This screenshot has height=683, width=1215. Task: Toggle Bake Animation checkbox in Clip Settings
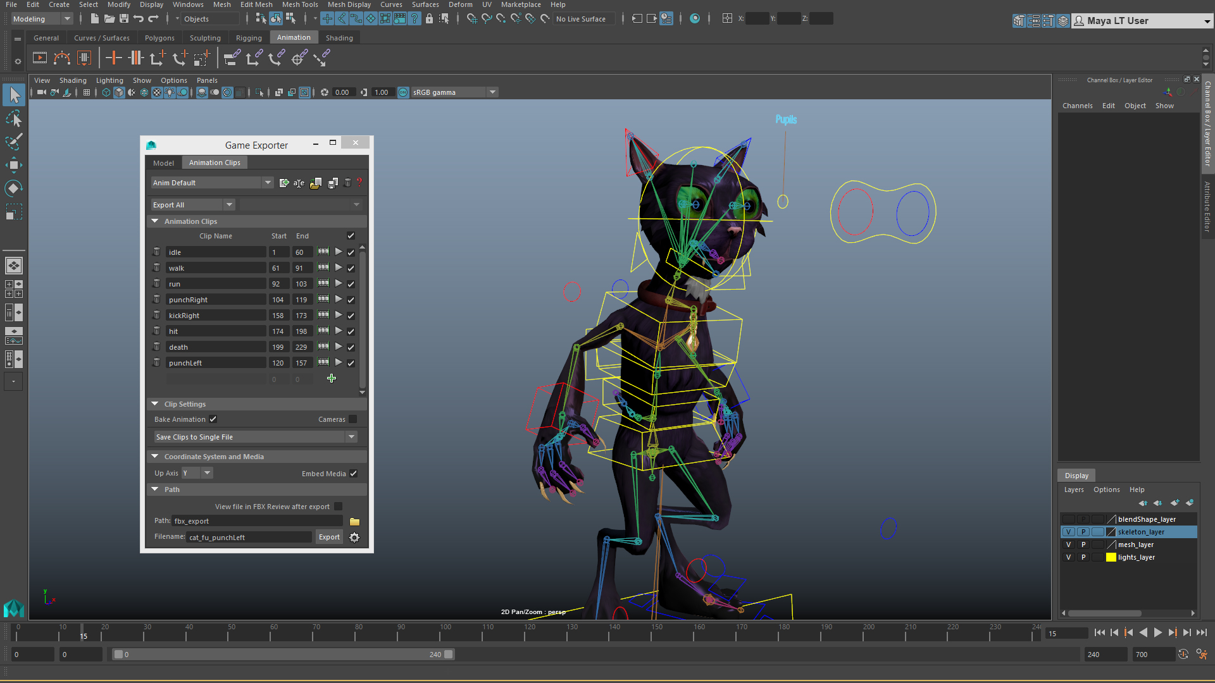click(213, 419)
